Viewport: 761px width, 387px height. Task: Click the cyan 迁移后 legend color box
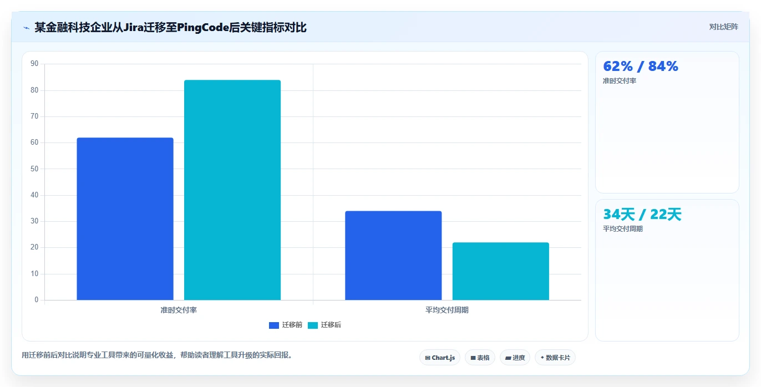(313, 325)
